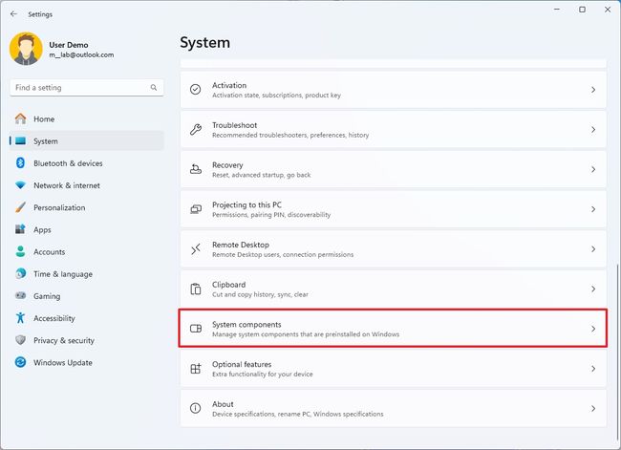Image resolution: width=621 pixels, height=450 pixels.
Task: Click the About info icon
Action: tap(195, 408)
